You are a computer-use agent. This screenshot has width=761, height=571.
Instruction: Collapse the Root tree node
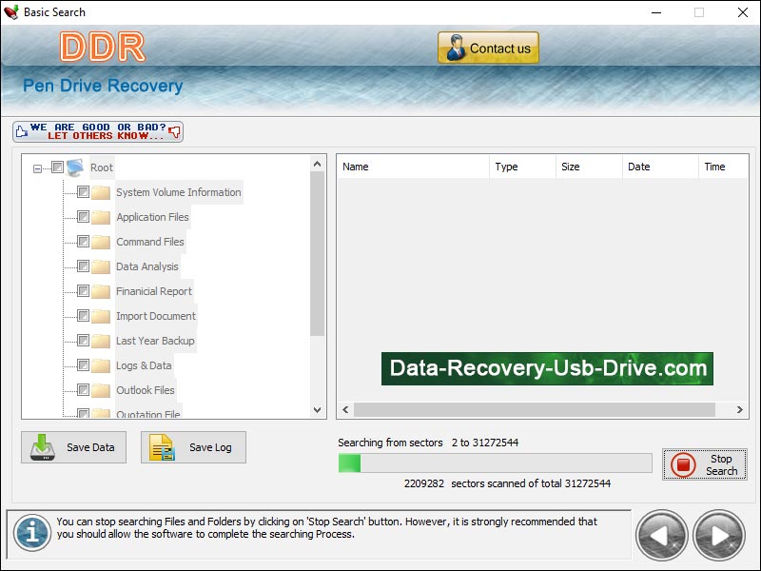[x=37, y=169]
